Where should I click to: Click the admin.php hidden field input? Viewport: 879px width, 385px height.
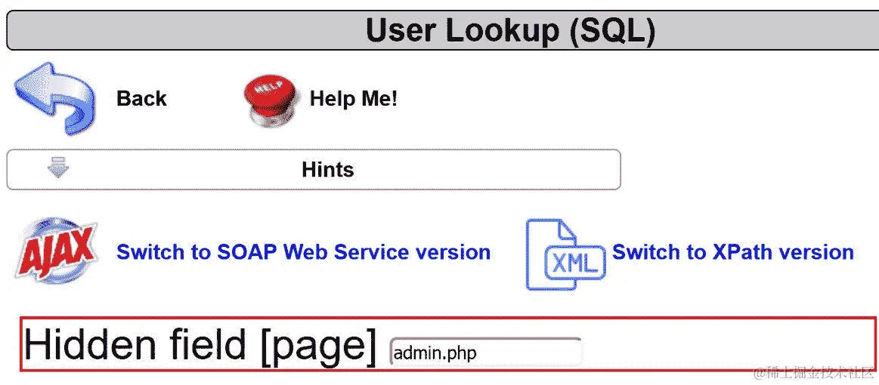pos(485,352)
